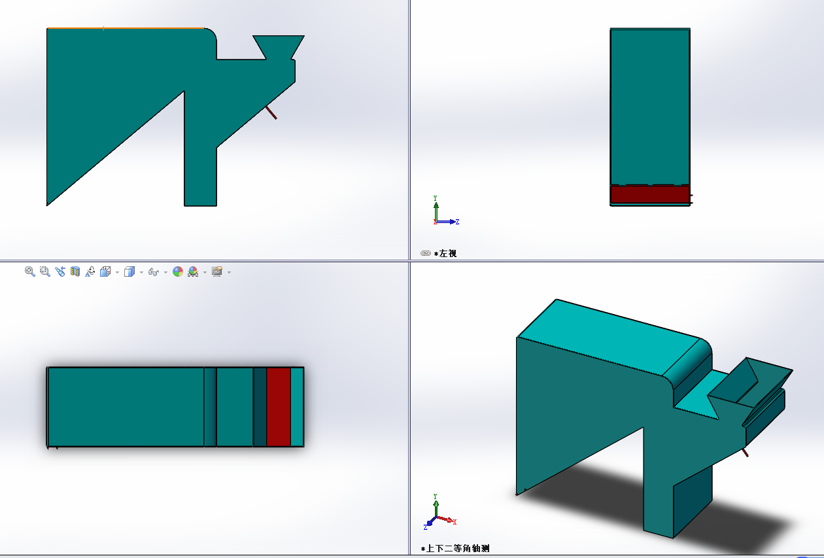
Task: Select the highlighted orange top edge in front view
Action: (x=126, y=28)
